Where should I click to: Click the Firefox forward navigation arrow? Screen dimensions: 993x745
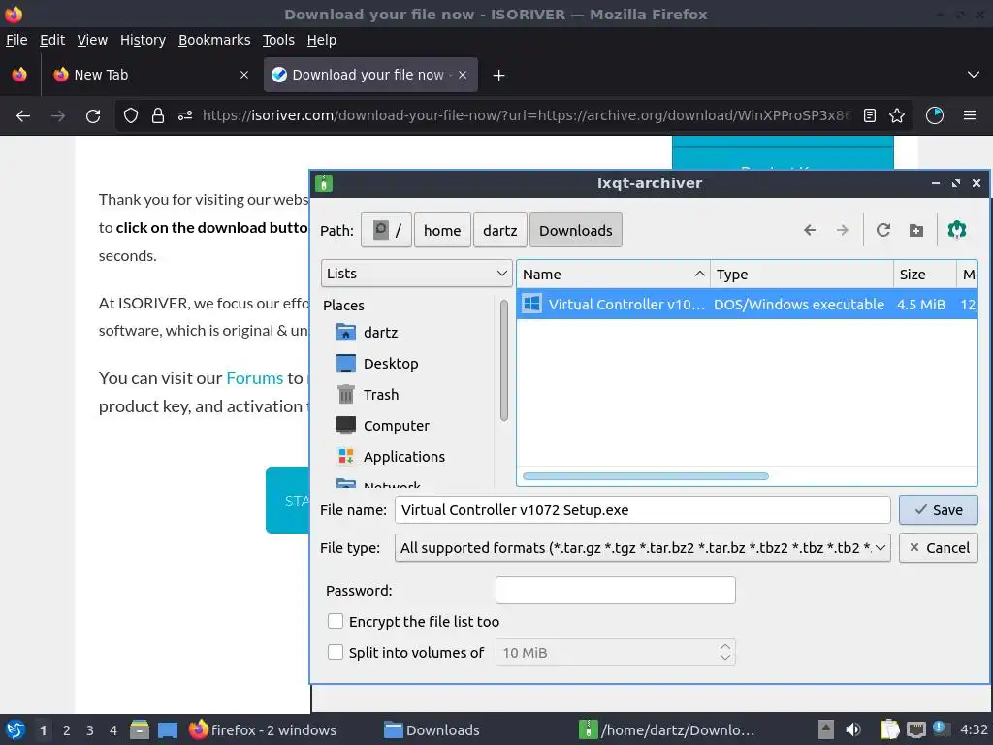[58, 116]
